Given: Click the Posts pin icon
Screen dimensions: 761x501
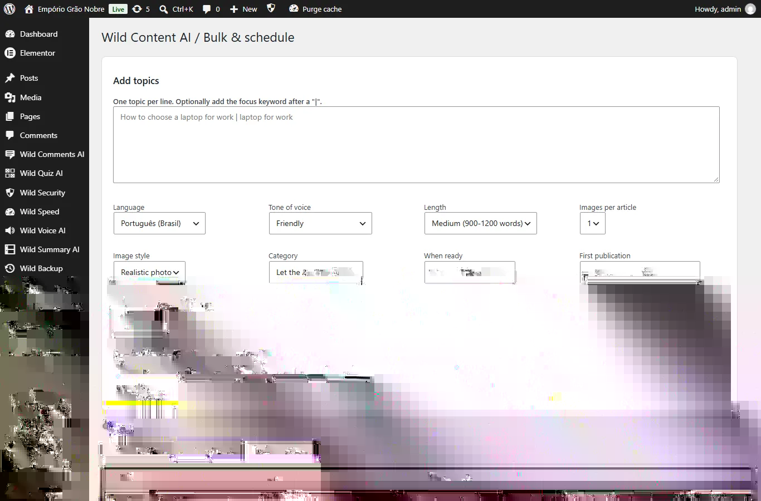Looking at the screenshot, I should tap(9, 78).
